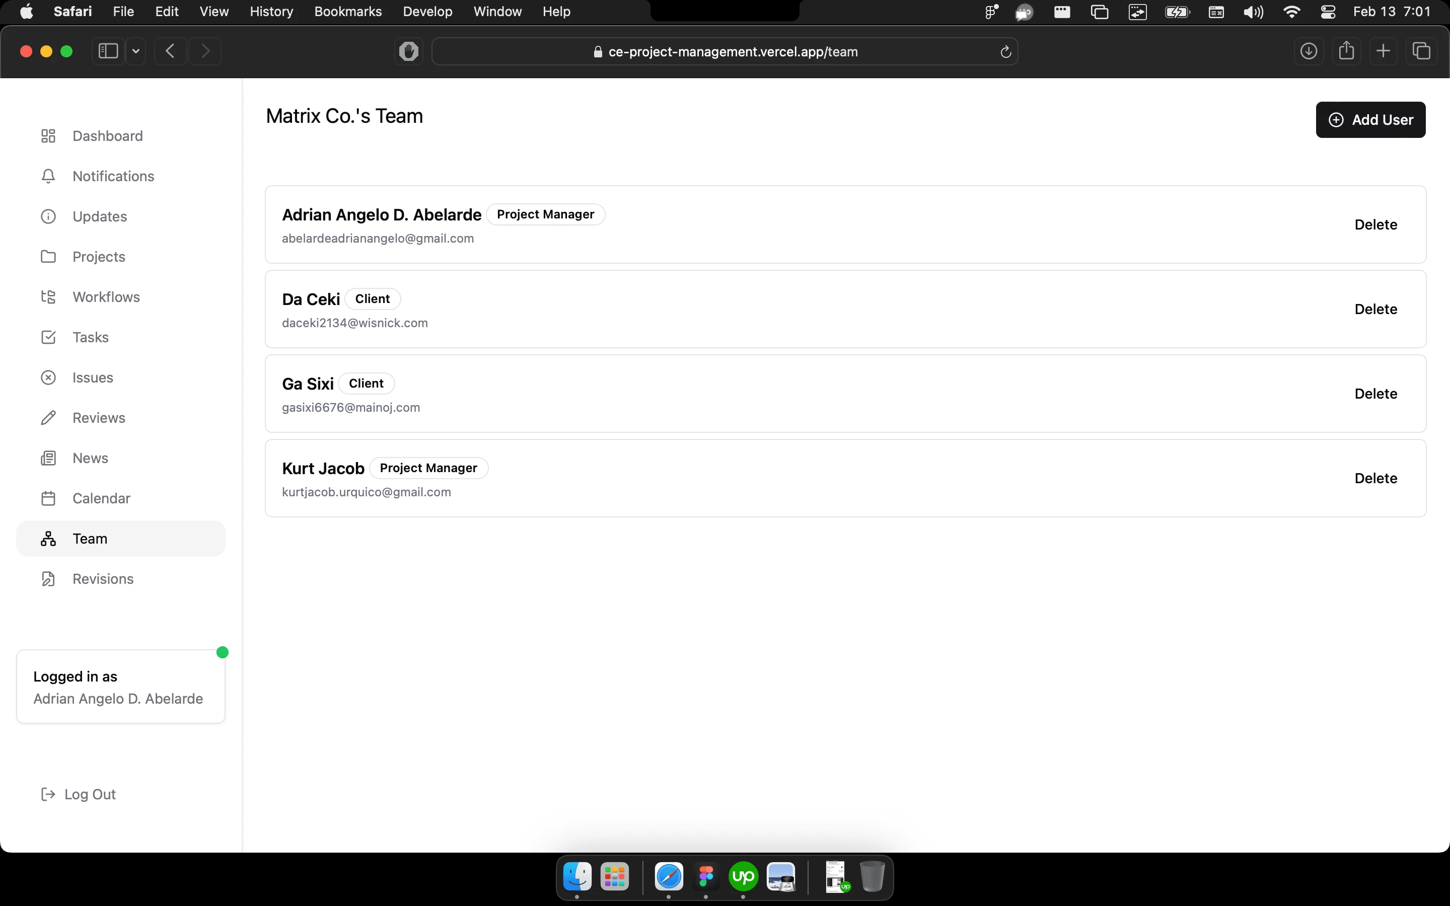
Task: Click the Workflows tree icon
Action: tap(48, 296)
